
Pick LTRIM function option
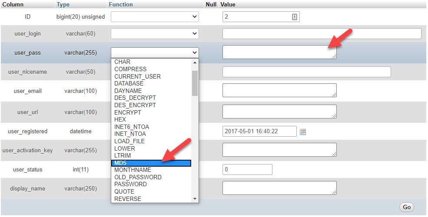click(x=123, y=156)
